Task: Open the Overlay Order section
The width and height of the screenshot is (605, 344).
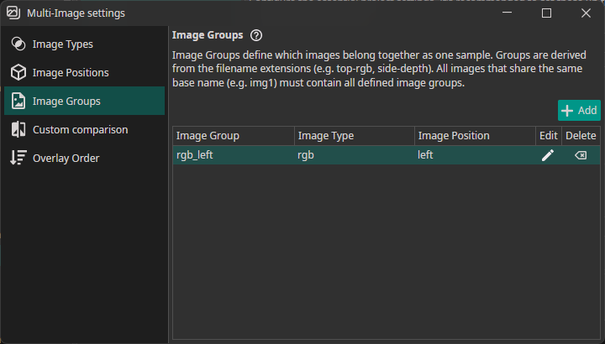Action: [x=84, y=158]
